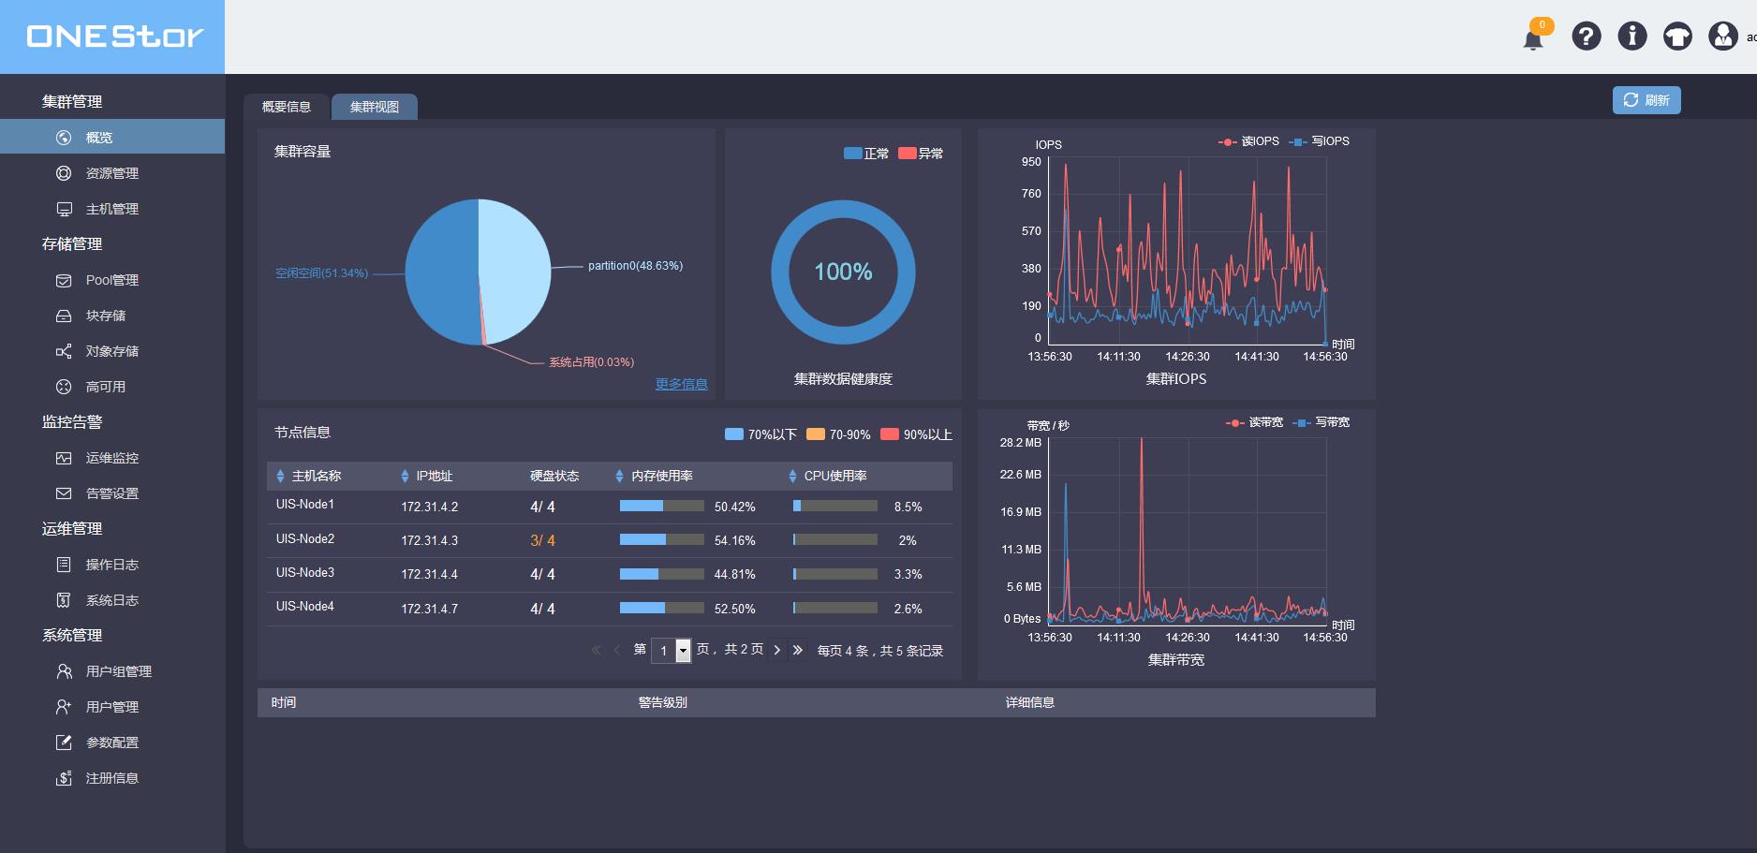Click the UIS-Node1 host name
1757x853 pixels.
pyautogui.click(x=305, y=505)
